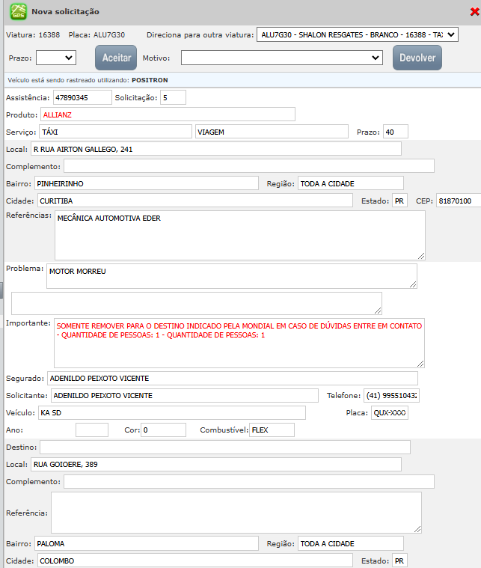Viewport: 481px width, 568px height.
Task: Click the Assistência number field
Action: [81, 97]
